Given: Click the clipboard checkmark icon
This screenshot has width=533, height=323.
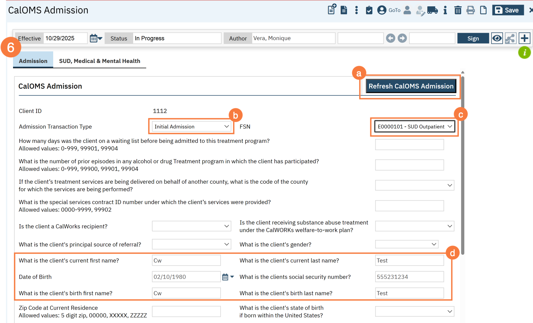Looking at the screenshot, I should 369,10.
